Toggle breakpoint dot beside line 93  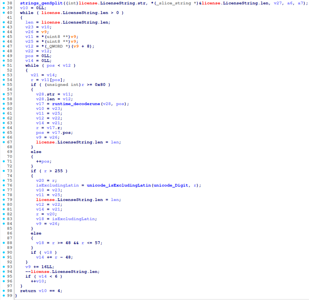(x=3, y=267)
